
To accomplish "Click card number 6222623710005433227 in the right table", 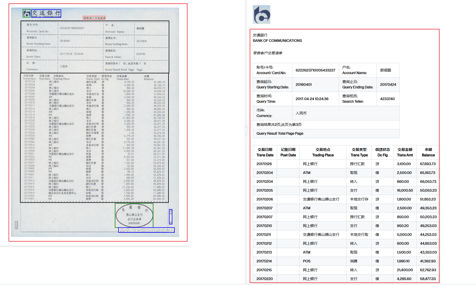I will point(315,70).
